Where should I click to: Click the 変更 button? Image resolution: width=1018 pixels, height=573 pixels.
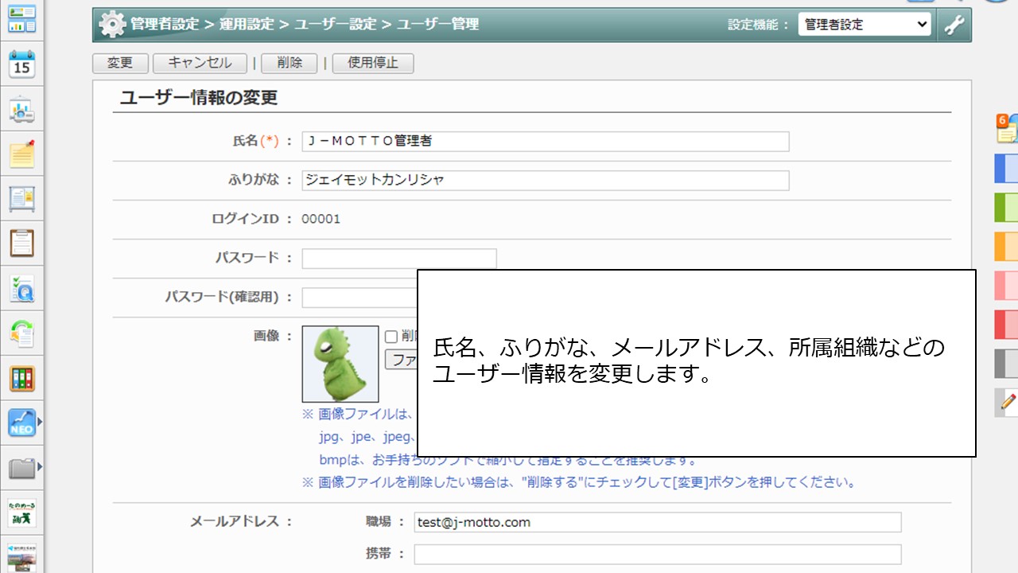point(119,63)
